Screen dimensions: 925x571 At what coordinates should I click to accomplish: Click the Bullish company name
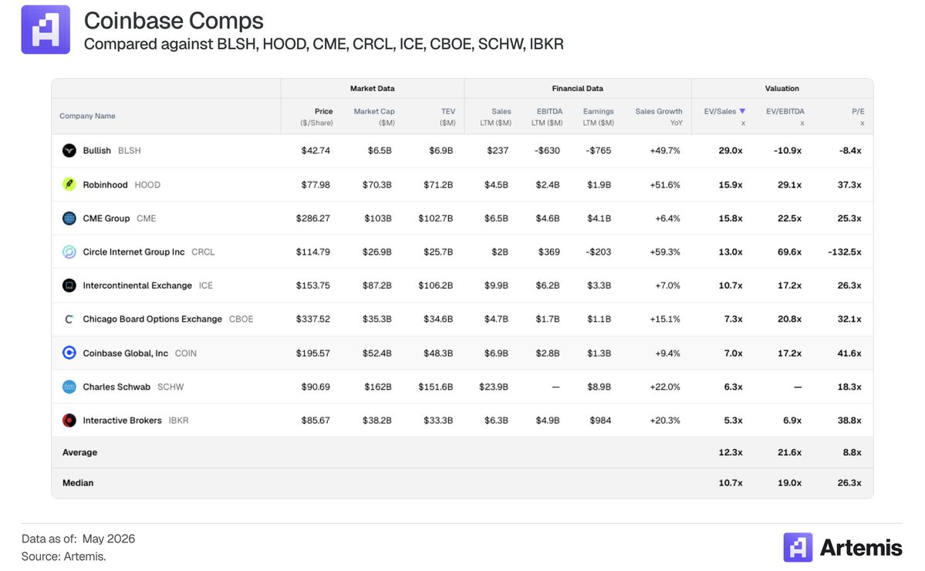pos(96,150)
